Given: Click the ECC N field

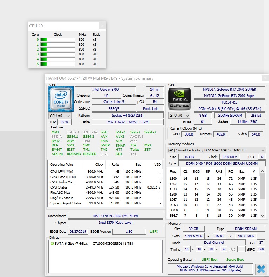Looking at the screenshot, I should [262, 157].
